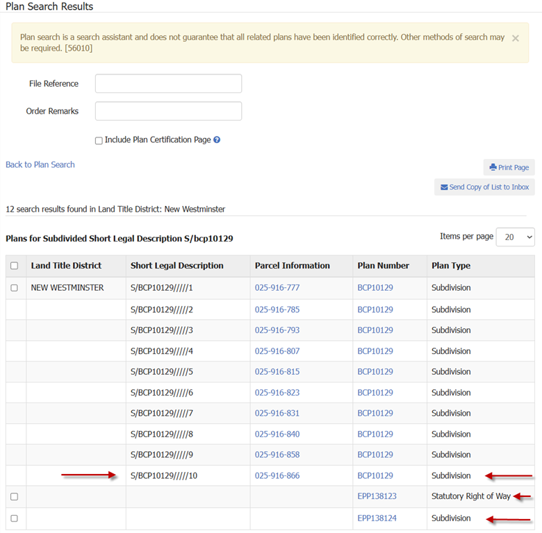Dismiss the yellow plan search warning banner
Screen dimensions: 542x533
(x=515, y=38)
